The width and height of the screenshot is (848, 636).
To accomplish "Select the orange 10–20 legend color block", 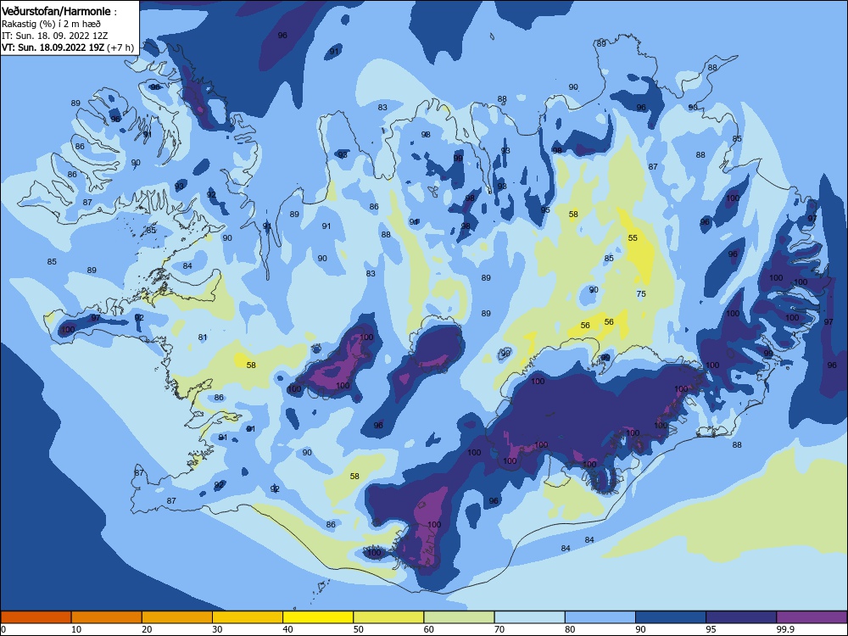I will click(107, 617).
